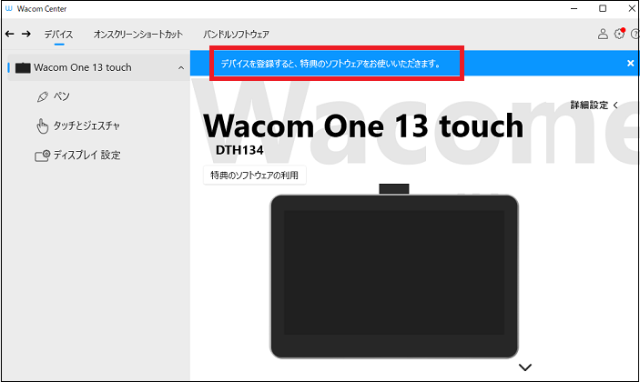Click the pen icon in sidebar
Image resolution: width=640 pixels, height=382 pixels.
(43, 97)
